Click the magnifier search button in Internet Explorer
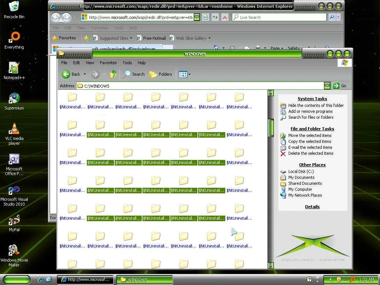380x285 pixels. [332, 17]
